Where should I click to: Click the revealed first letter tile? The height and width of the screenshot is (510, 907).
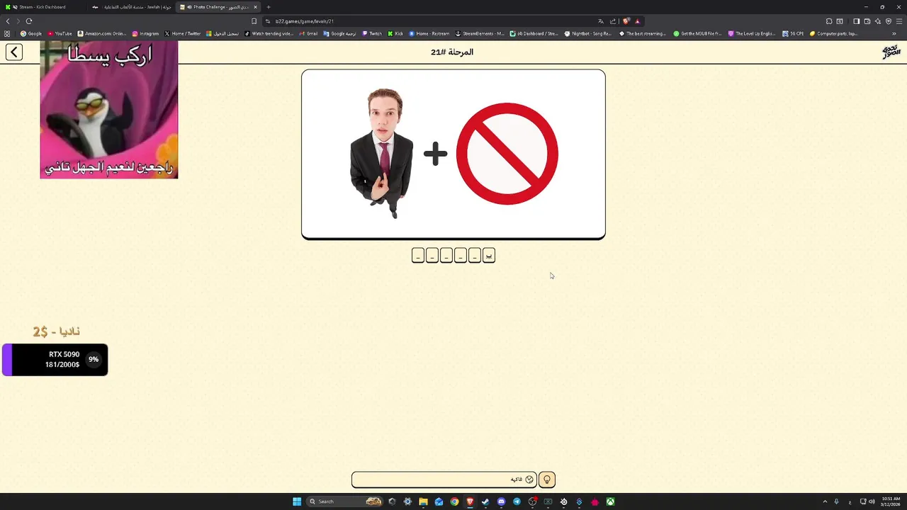pyautogui.click(x=488, y=255)
